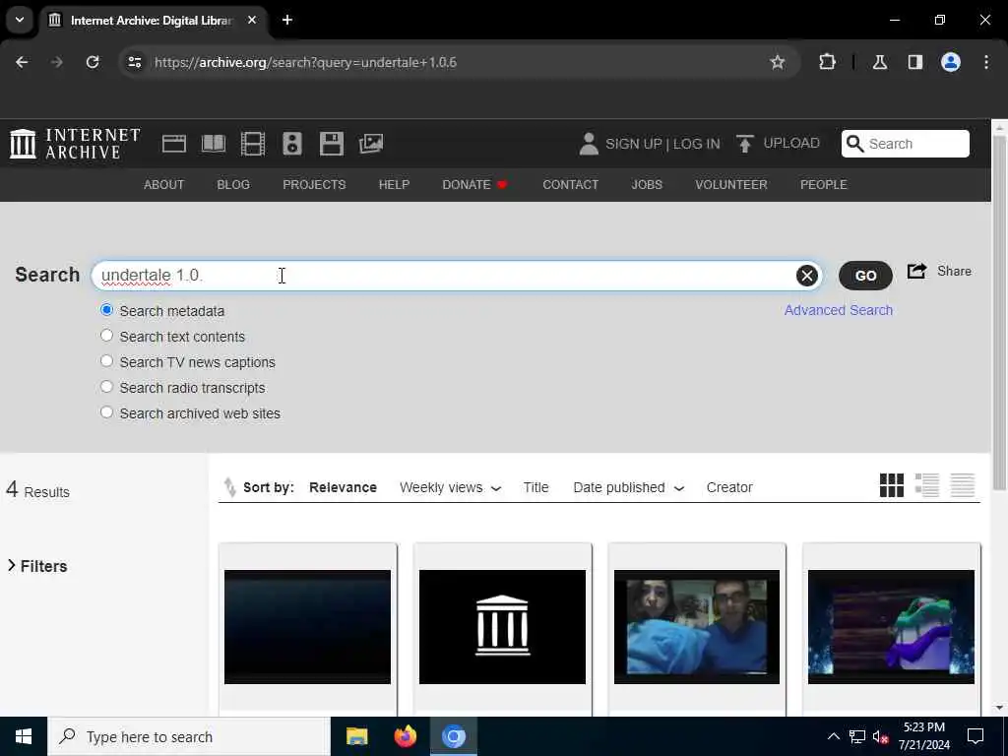The width and height of the screenshot is (1008, 756).
Task: Close the Internet Archive tab
Action: 252,20
